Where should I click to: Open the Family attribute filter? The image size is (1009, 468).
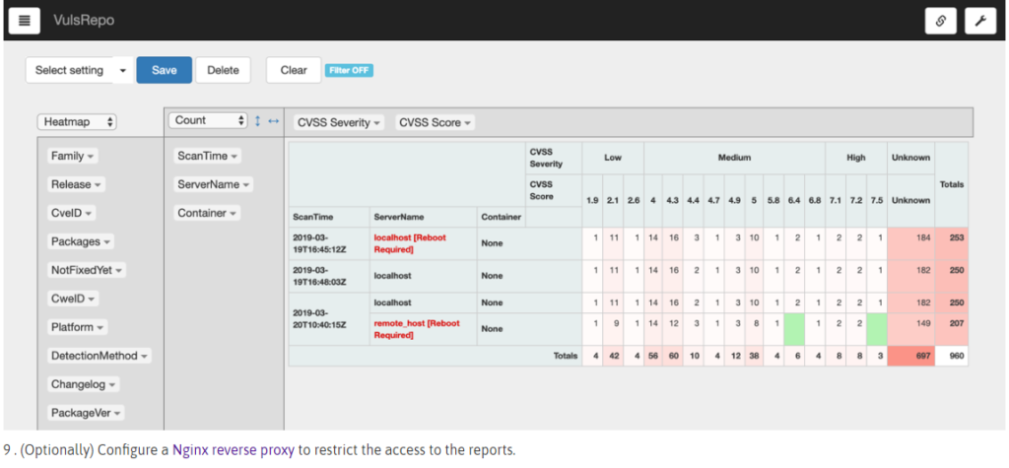pos(73,156)
